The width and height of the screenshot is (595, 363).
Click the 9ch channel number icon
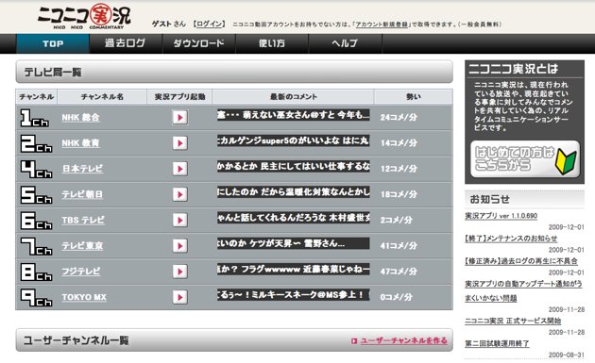click(36, 297)
